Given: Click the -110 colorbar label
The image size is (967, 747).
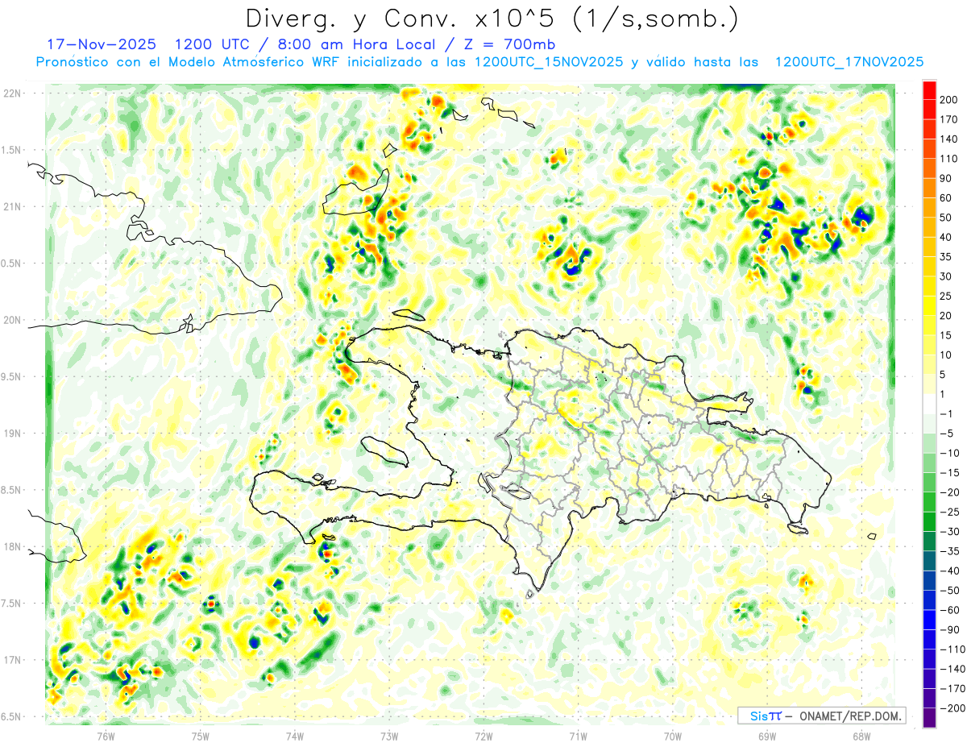Looking at the screenshot, I should click(952, 649).
